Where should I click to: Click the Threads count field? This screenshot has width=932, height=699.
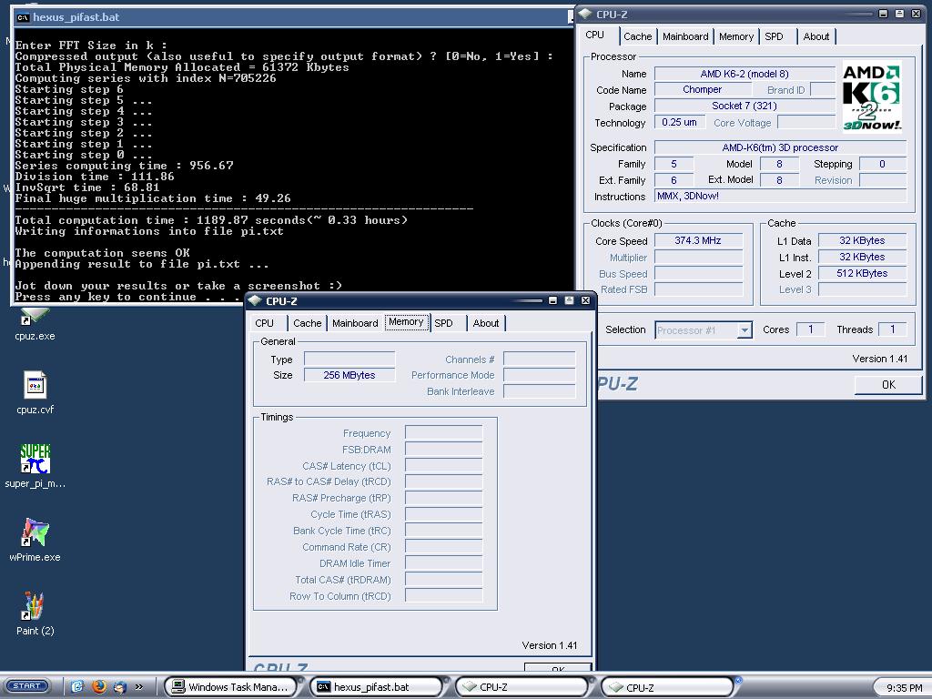point(892,329)
